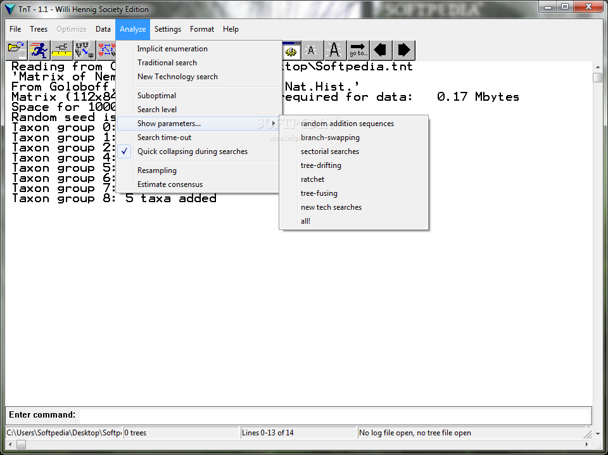
Task: Show branch-swapping parameters
Action: 353,138
